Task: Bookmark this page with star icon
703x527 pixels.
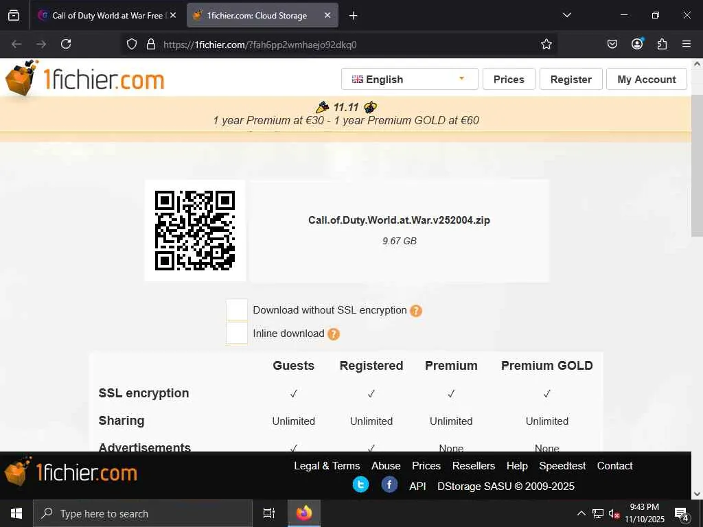Action: point(546,44)
